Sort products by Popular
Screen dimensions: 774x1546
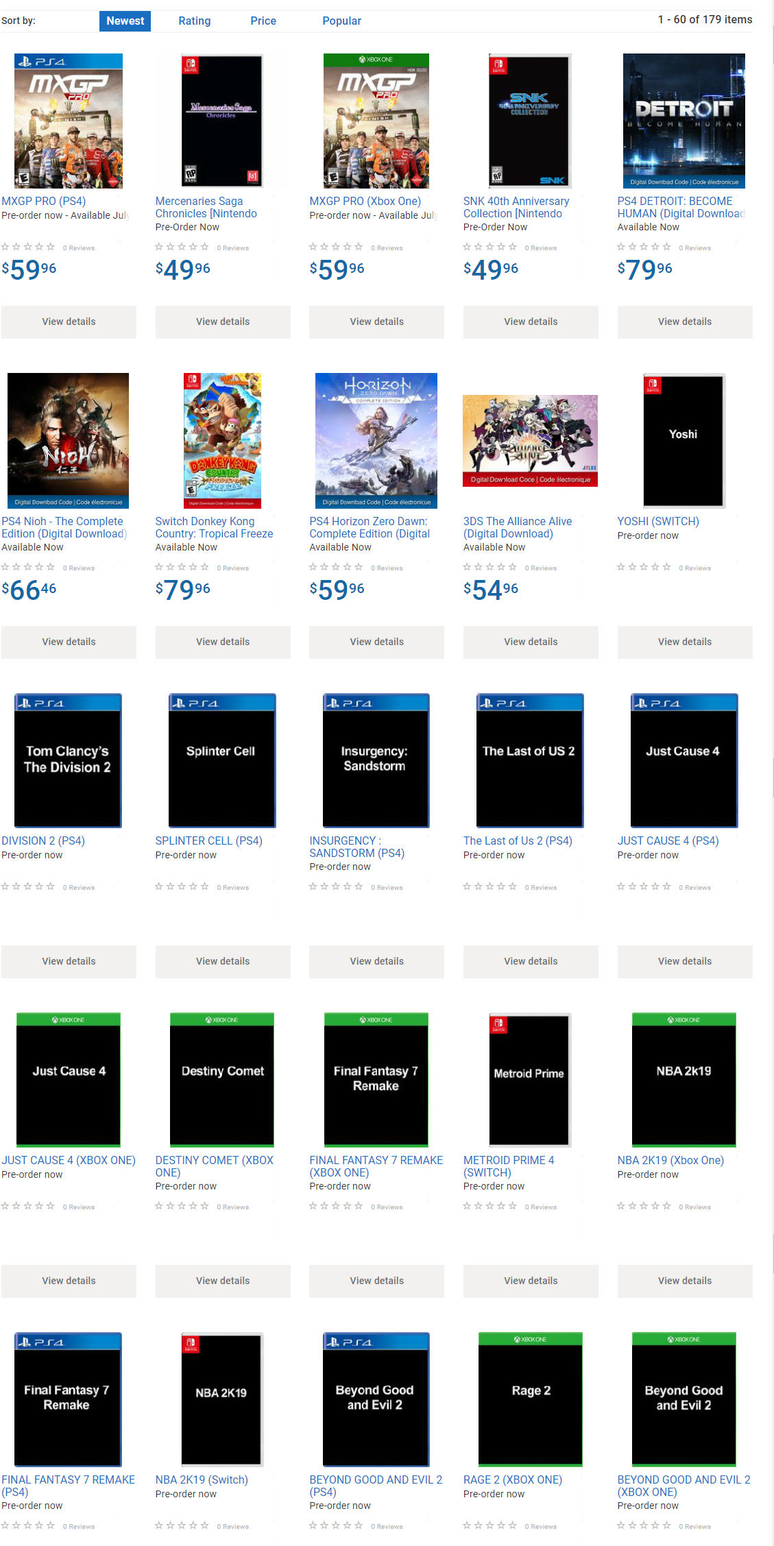pyautogui.click(x=341, y=21)
